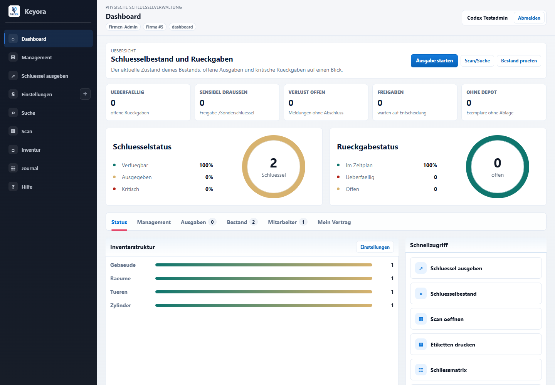Open Inventur from the sidebar
555x385 pixels.
tap(48, 150)
